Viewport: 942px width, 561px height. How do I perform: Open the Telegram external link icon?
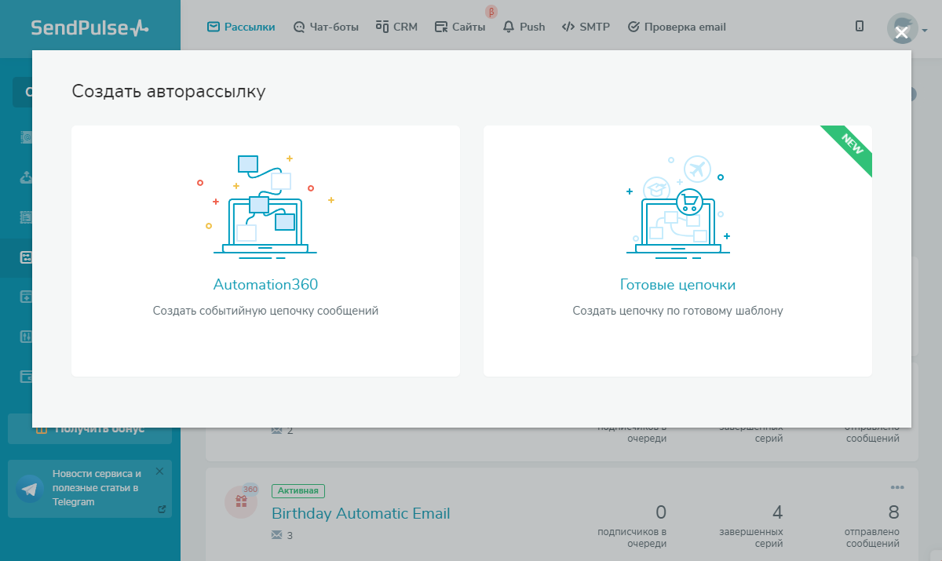(162, 509)
